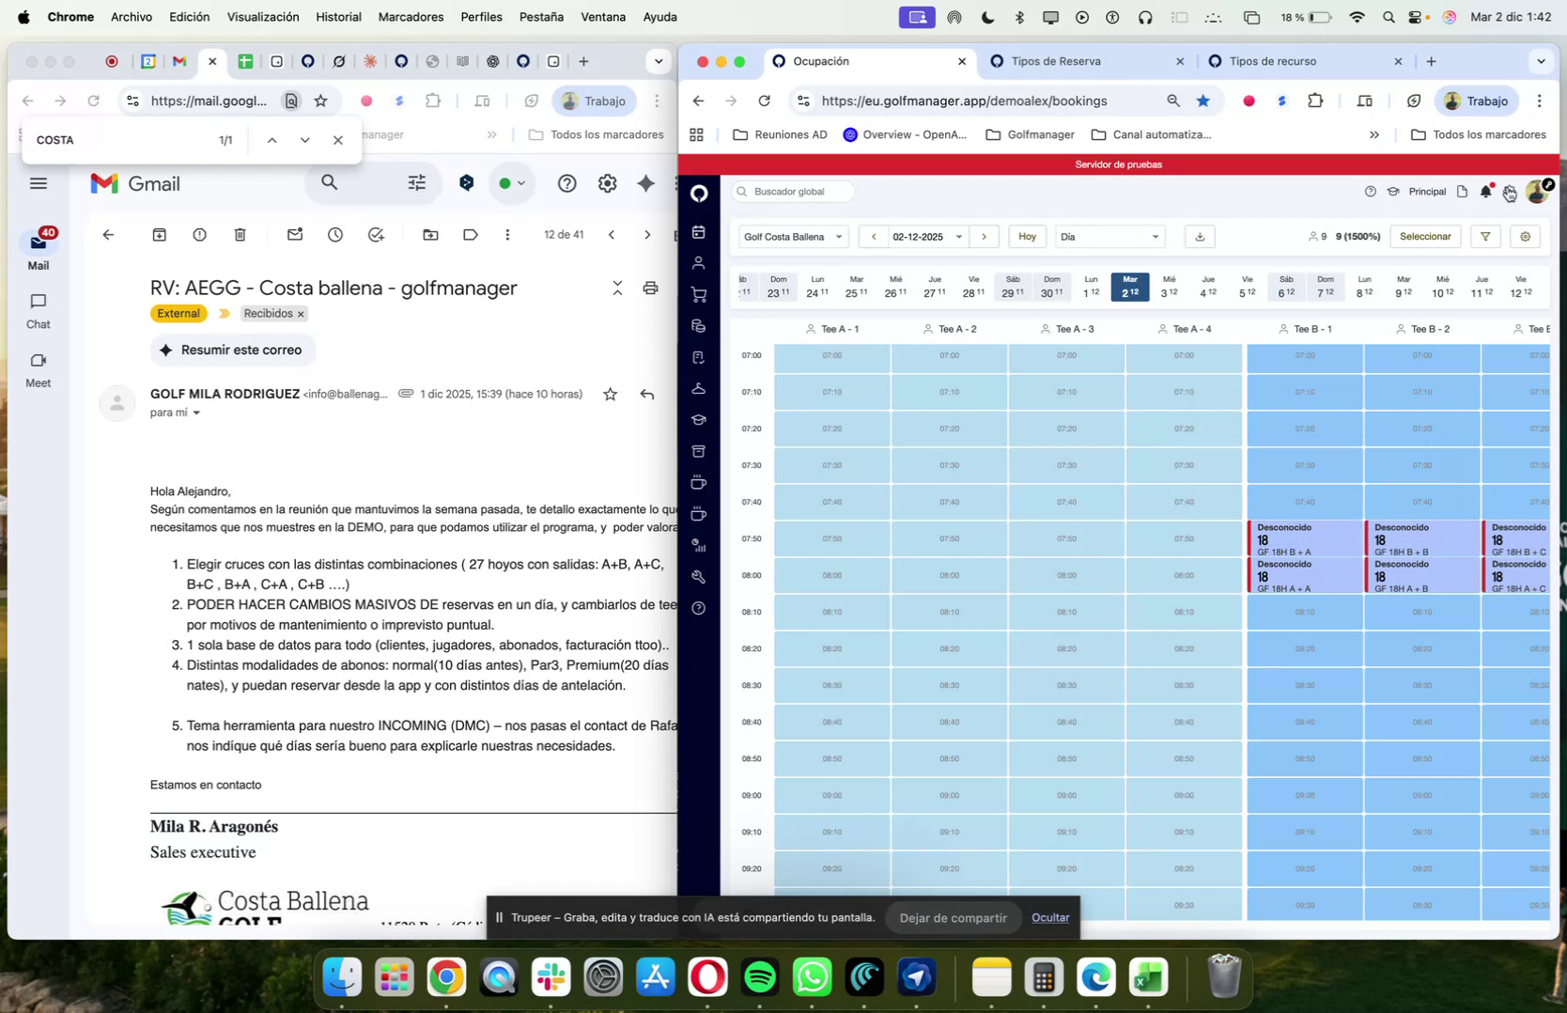Image resolution: width=1567 pixels, height=1013 pixels.
Task: Remove the Recibidos label with its x toggle
Action: coord(301,313)
